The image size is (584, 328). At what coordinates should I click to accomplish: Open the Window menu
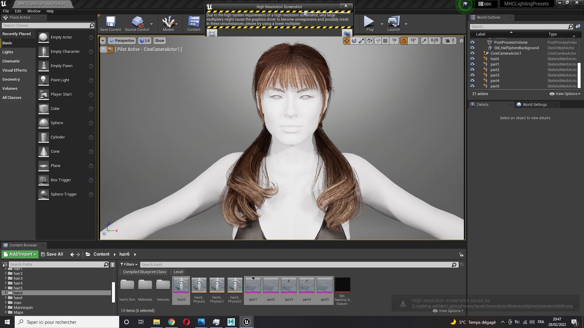(34, 11)
